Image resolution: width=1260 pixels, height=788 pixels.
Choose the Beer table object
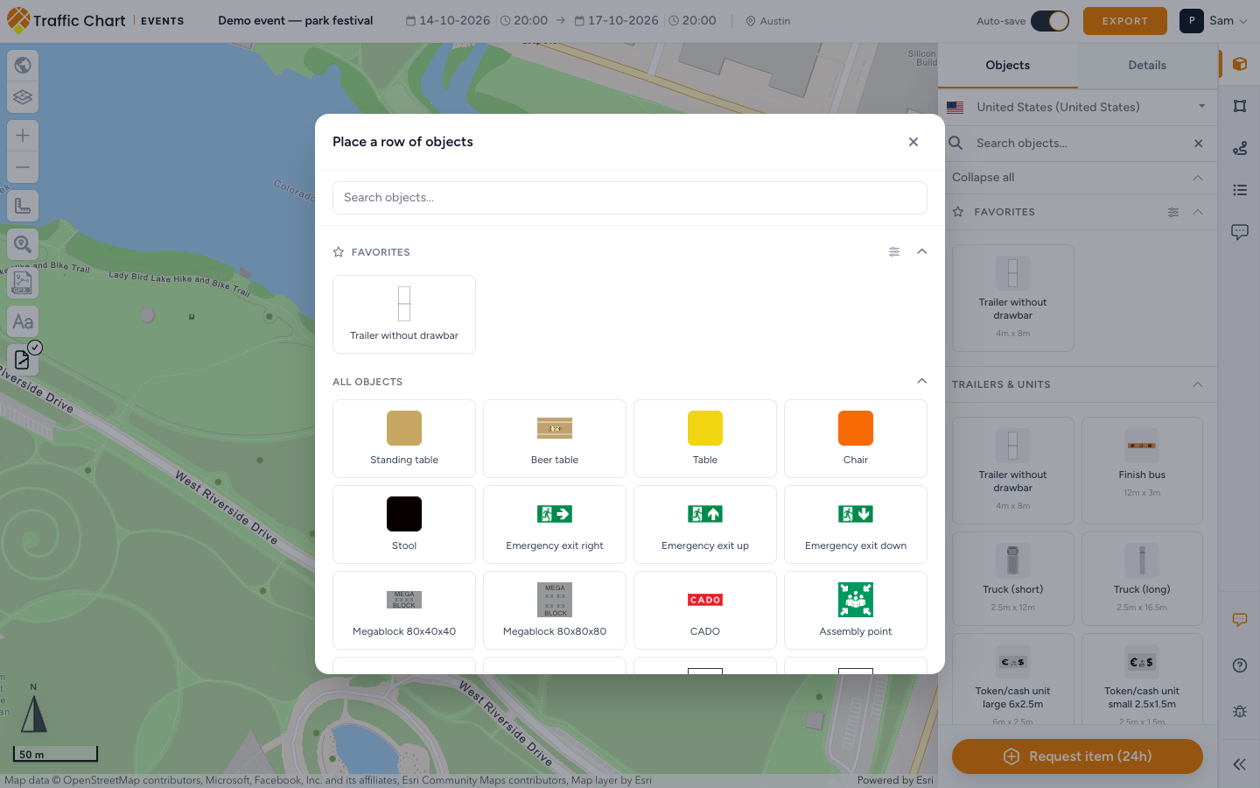pos(555,439)
